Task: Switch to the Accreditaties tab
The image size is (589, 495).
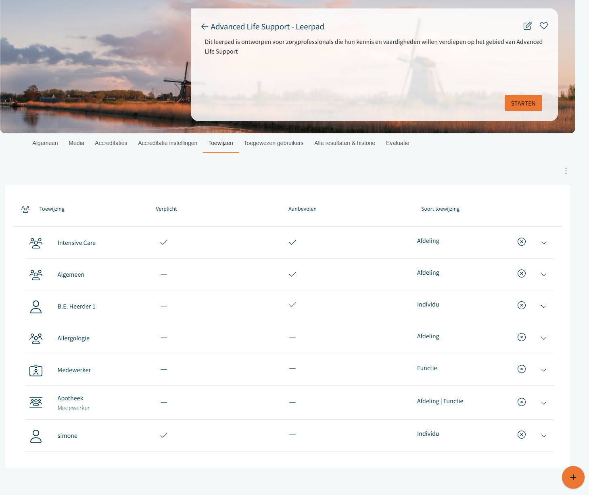Action: pos(111,143)
